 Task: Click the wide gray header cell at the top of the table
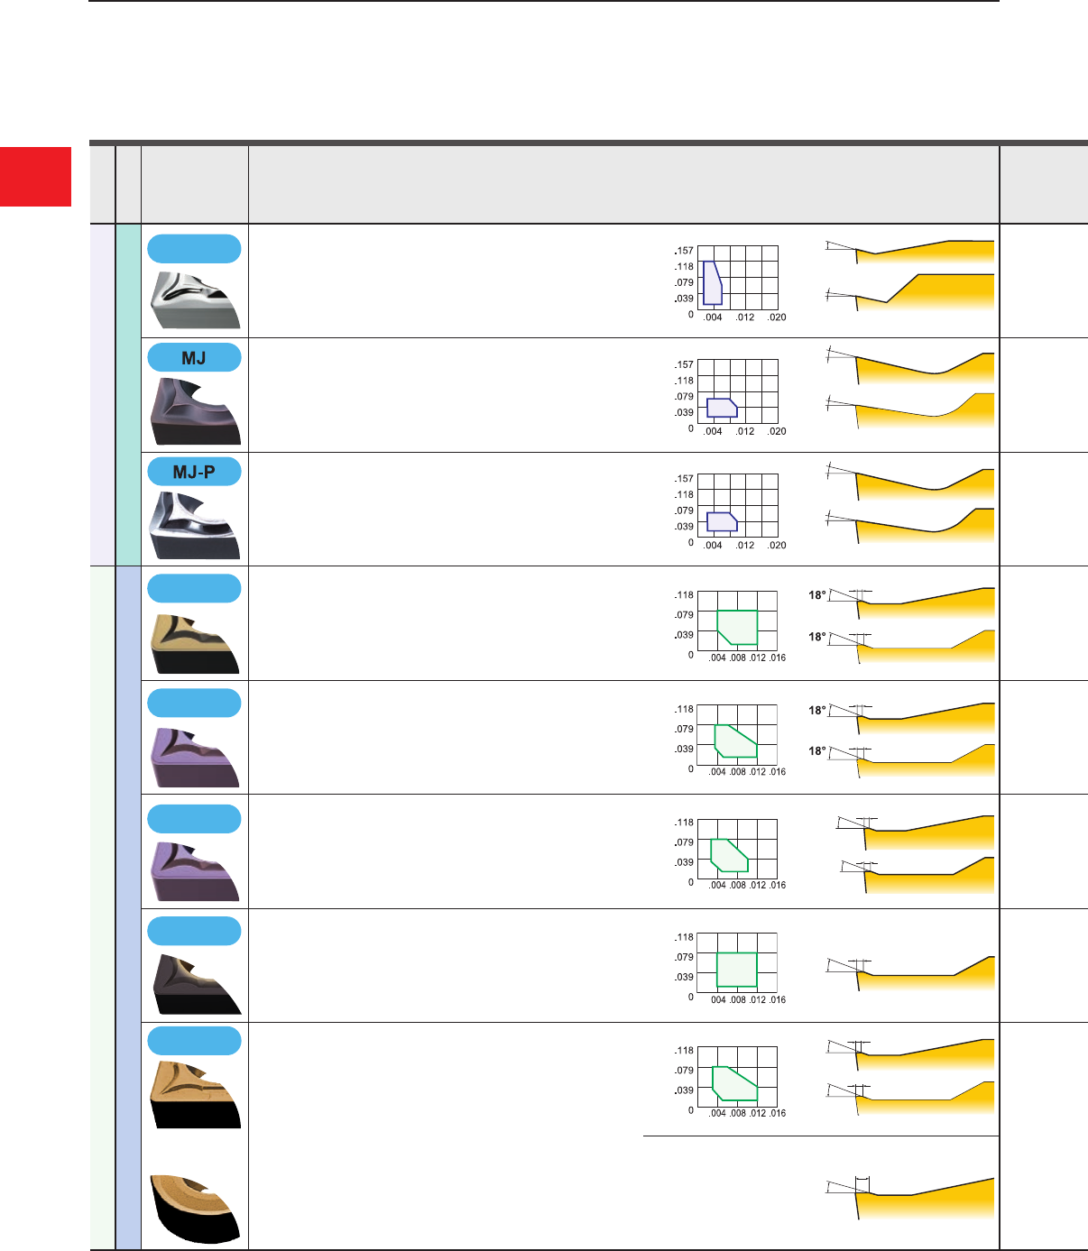click(622, 185)
